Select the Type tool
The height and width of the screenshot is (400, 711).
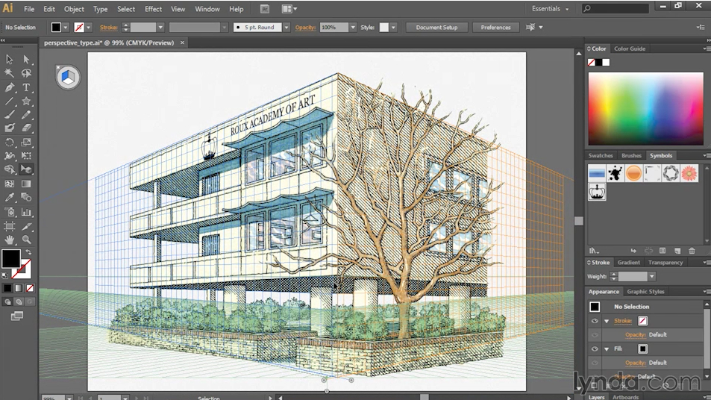point(26,87)
